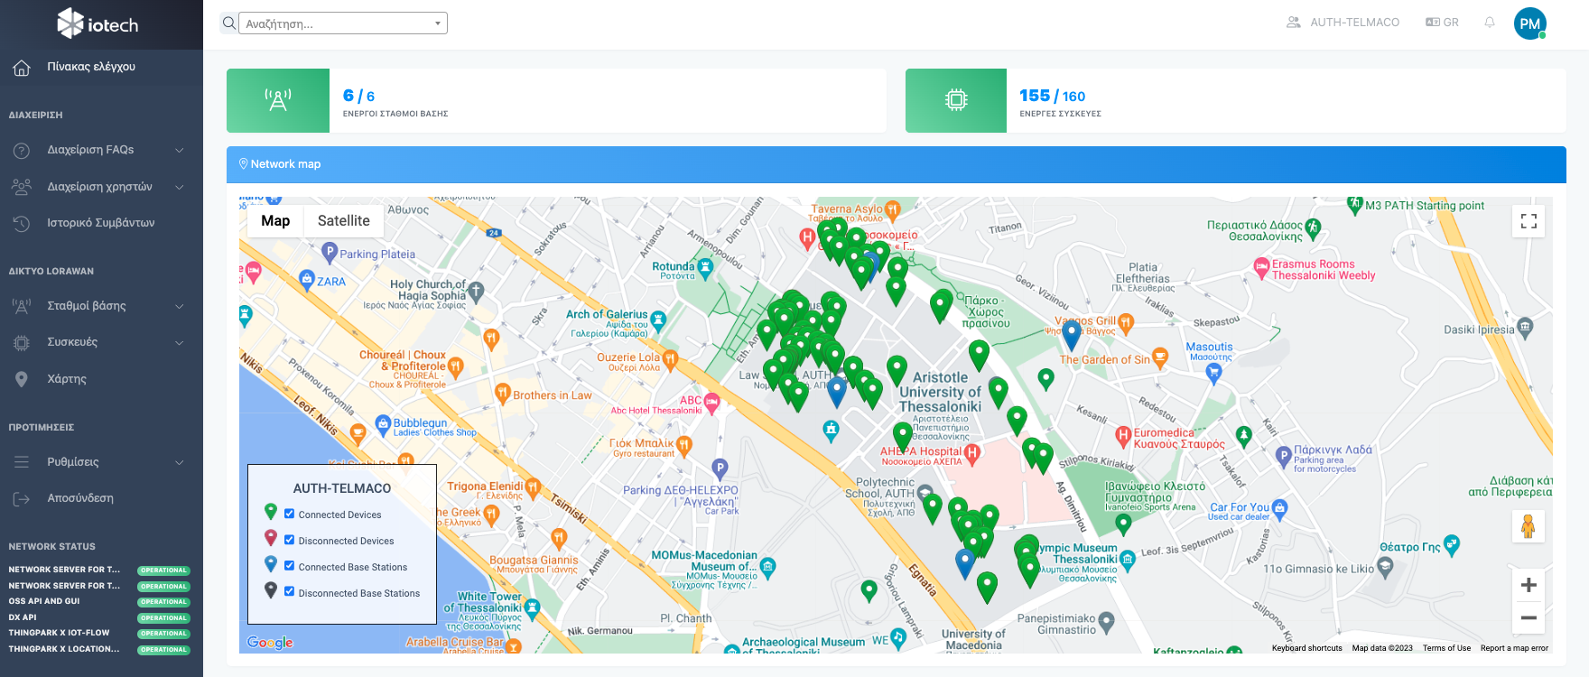Click THINGPARK X LOCATION status row
This screenshot has width=1589, height=677.
coord(99,649)
